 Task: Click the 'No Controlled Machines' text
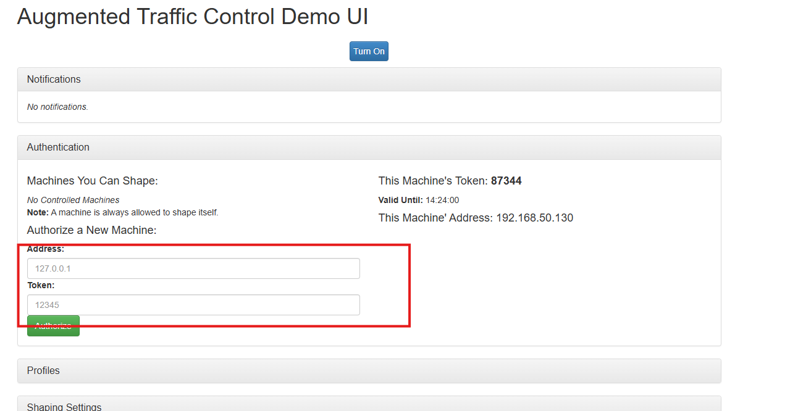(x=73, y=200)
